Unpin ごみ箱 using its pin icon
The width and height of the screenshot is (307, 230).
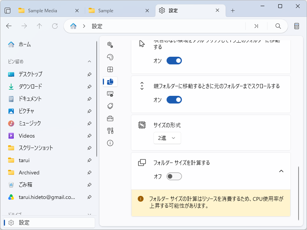[x=89, y=185]
